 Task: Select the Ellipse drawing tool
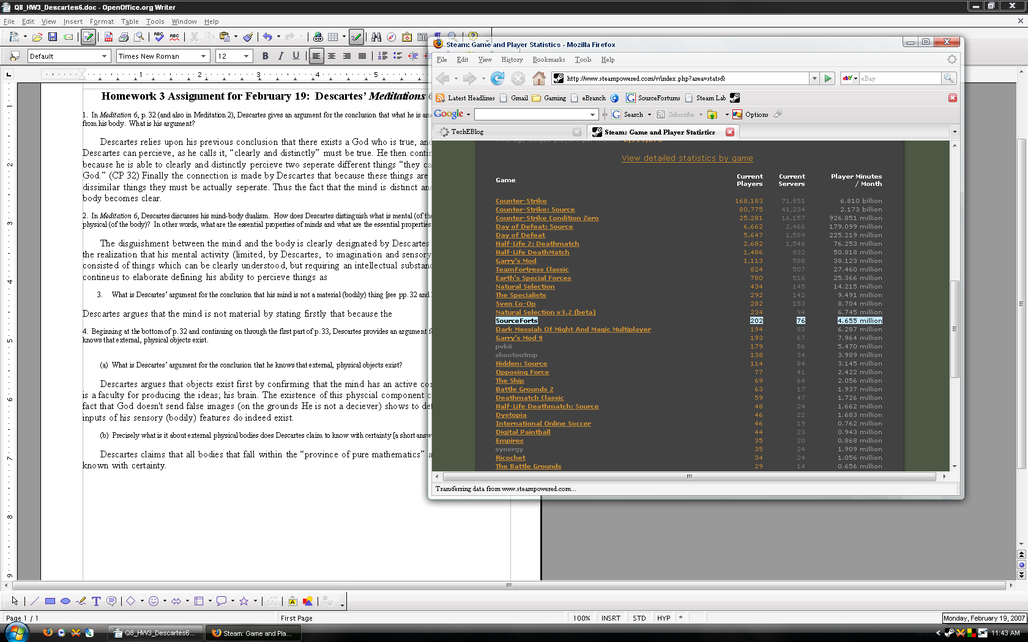[x=65, y=601]
